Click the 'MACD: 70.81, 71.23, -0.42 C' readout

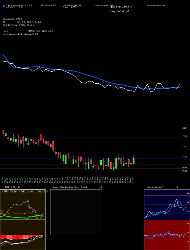[x=19, y=25]
